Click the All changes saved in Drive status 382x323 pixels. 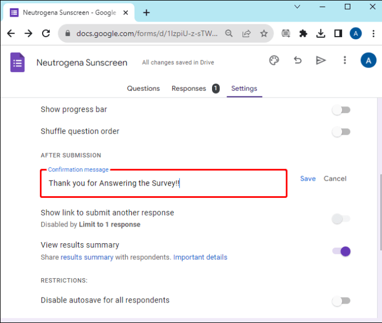[x=178, y=63]
